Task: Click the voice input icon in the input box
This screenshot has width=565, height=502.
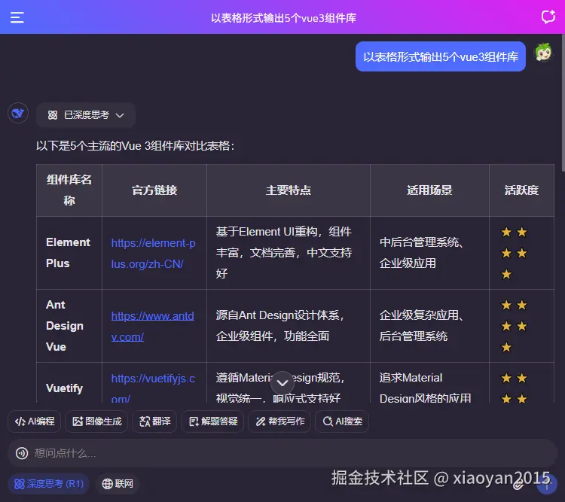Action: (22, 453)
